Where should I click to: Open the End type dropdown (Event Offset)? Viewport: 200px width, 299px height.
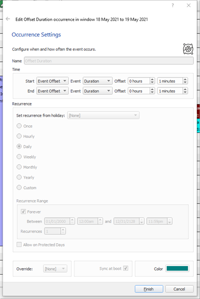coord(52,91)
